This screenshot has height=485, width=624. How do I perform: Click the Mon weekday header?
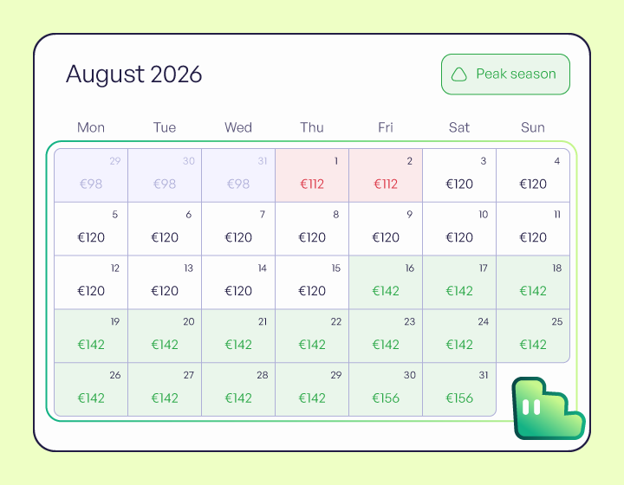[91, 127]
